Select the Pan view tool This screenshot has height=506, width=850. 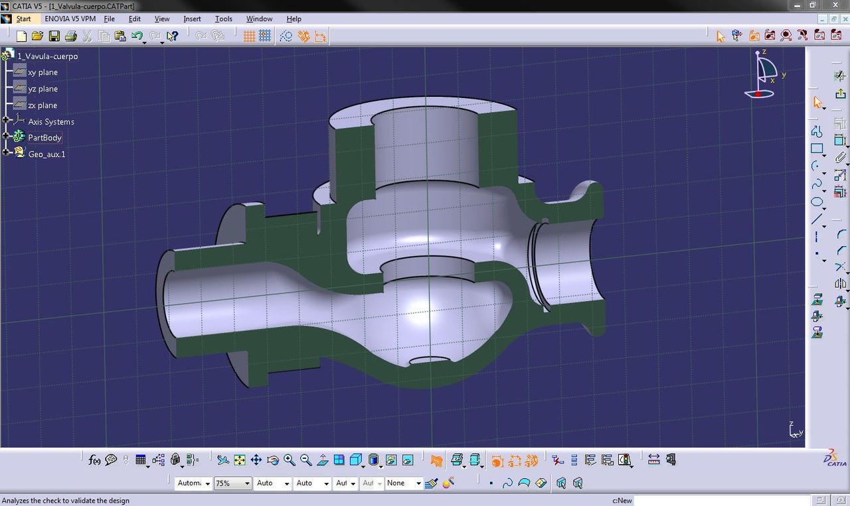click(x=256, y=460)
